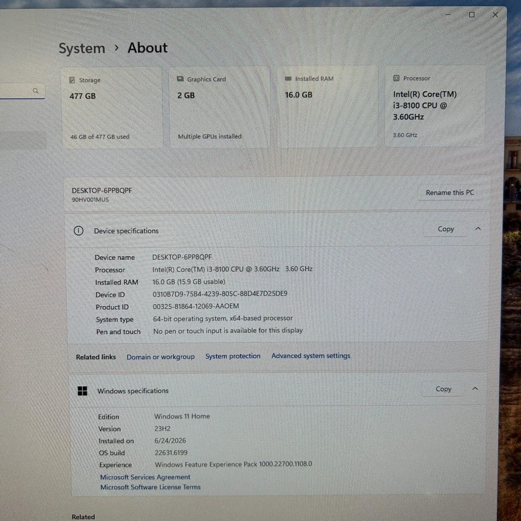Open the Installed RAM 16.0 GB card
Viewport: 521px width, 521px height.
pos(328,107)
